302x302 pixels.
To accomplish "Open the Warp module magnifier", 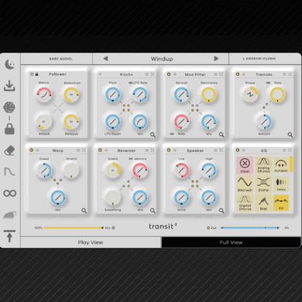I will (84, 211).
